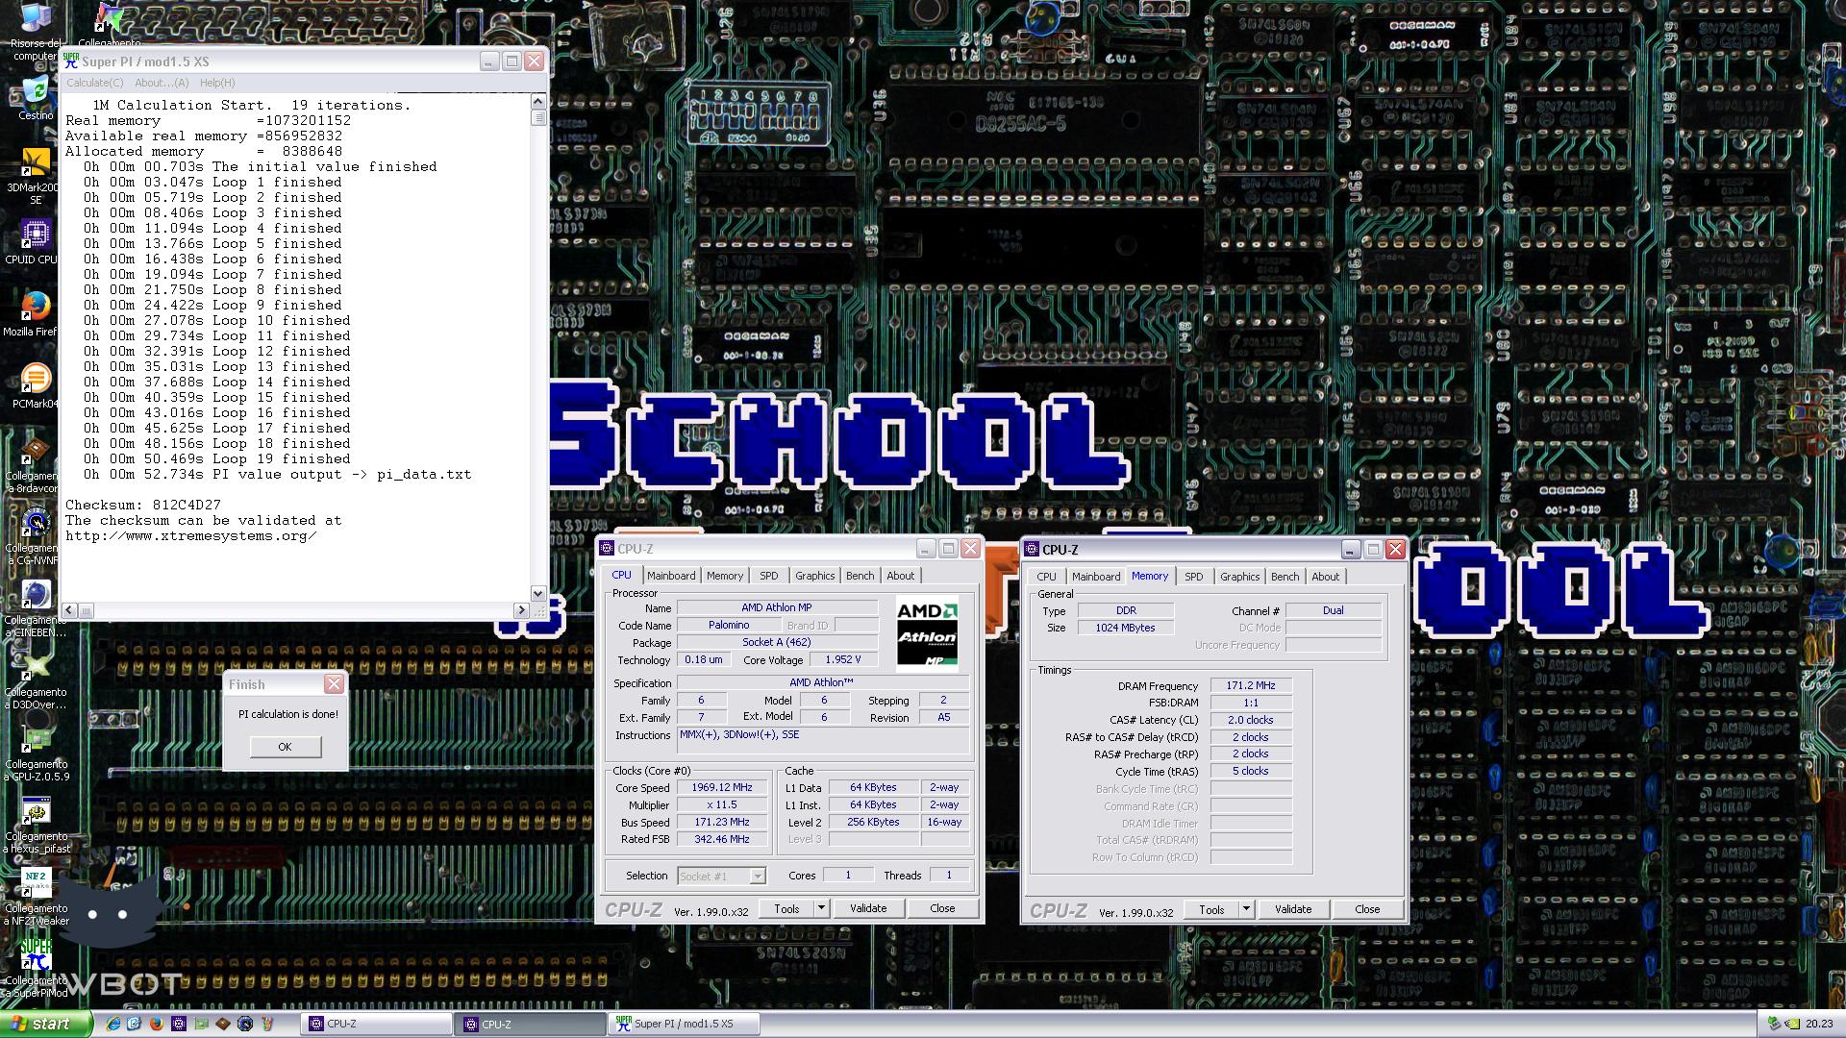The image size is (1846, 1038).
Task: Expand Tools dropdown arrow in left CPU-Z
Action: coord(821,908)
